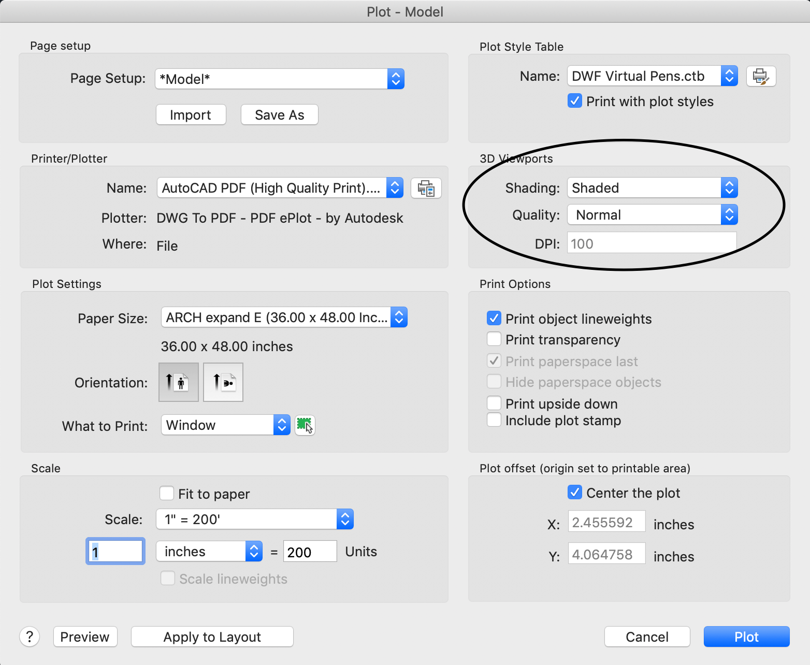Uncheck Center the plot
Image resolution: width=810 pixels, height=665 pixels.
(575, 493)
